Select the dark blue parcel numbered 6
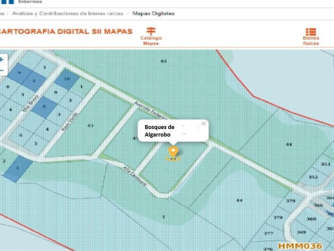Viewport: 334px width, 251px height. (x=44, y=107)
